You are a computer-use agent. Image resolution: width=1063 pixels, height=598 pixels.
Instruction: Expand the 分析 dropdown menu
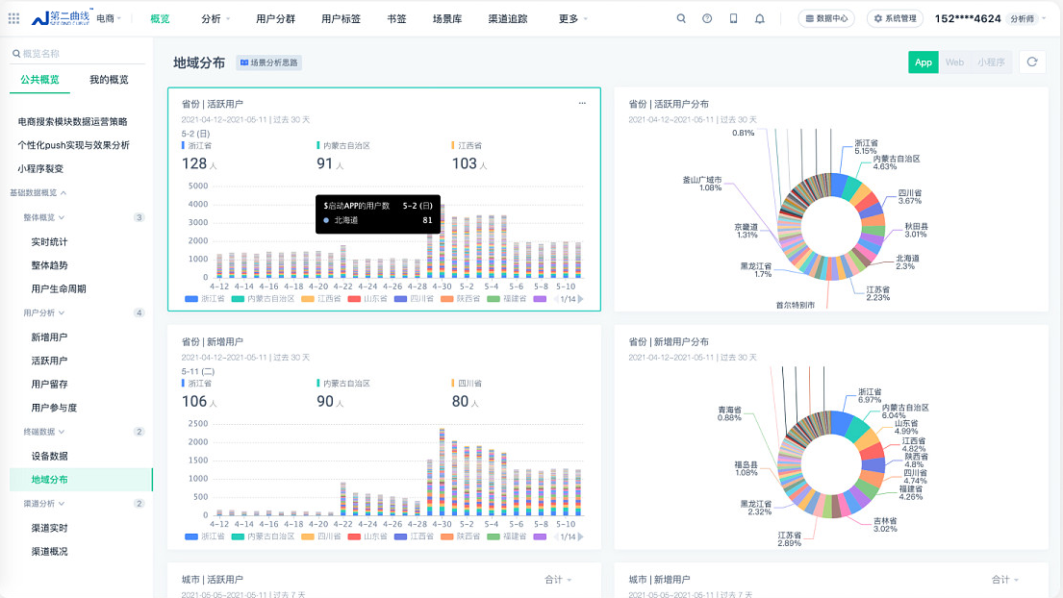(215, 18)
